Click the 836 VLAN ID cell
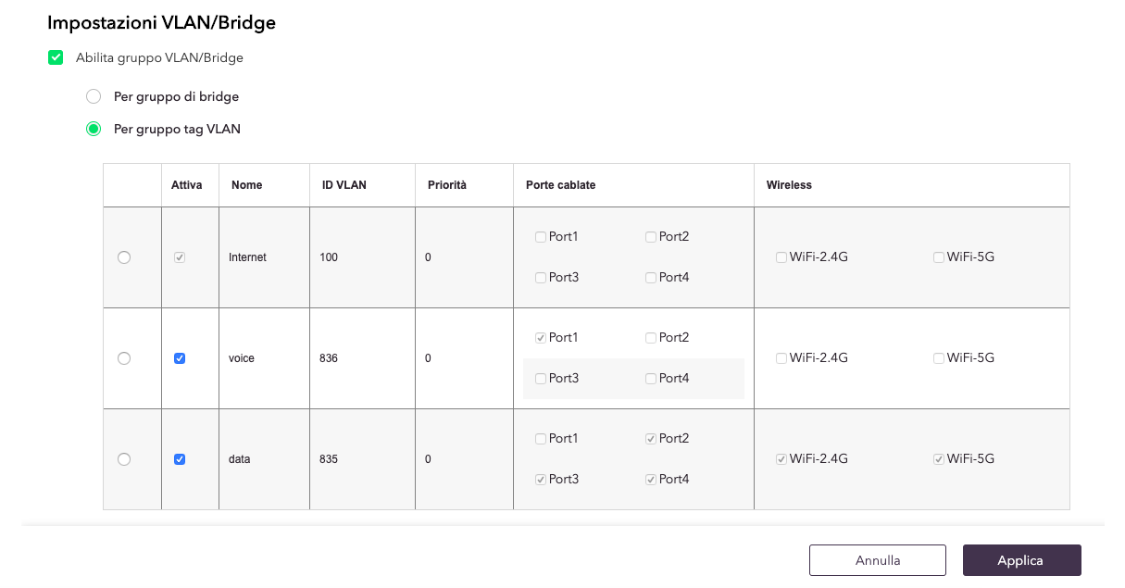Viewport: 1125px width, 588px height. coord(363,358)
